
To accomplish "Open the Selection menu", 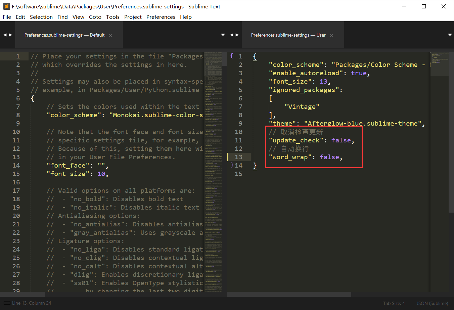I will 41,17.
